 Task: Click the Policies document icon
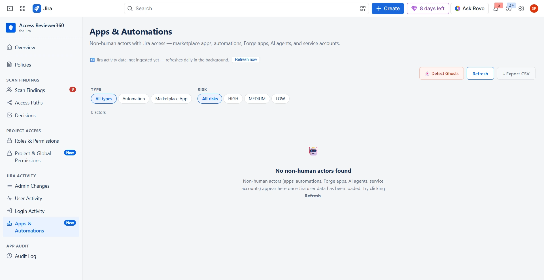(9, 64)
